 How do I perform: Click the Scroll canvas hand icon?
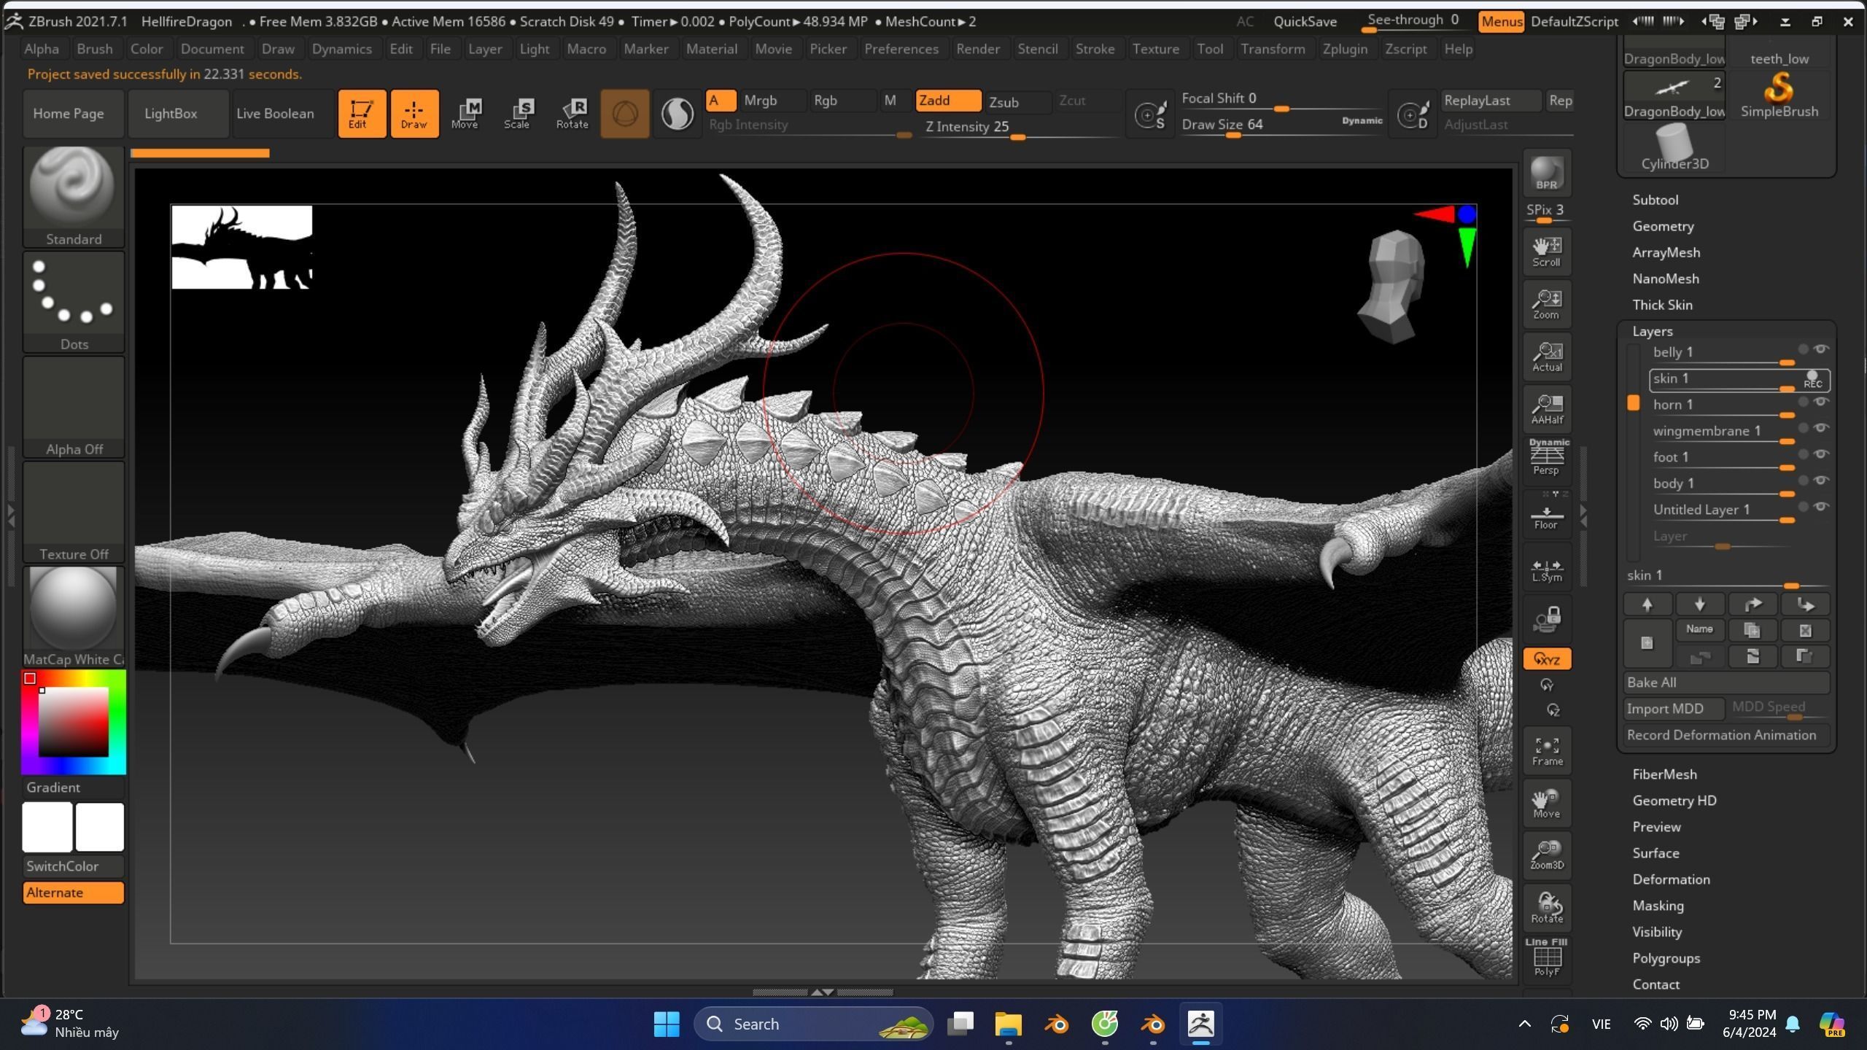(1547, 252)
